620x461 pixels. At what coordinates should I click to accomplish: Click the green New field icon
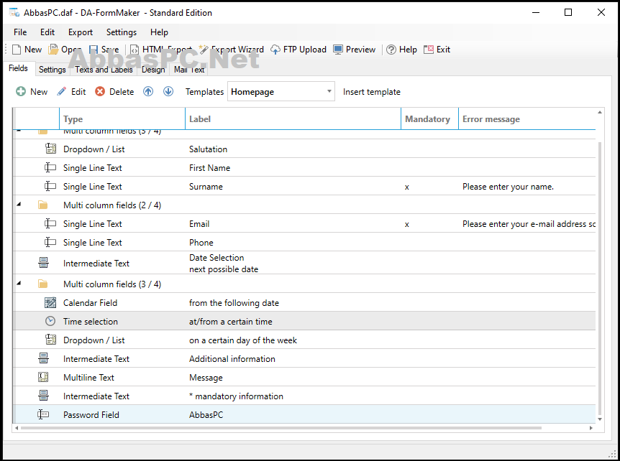click(21, 92)
